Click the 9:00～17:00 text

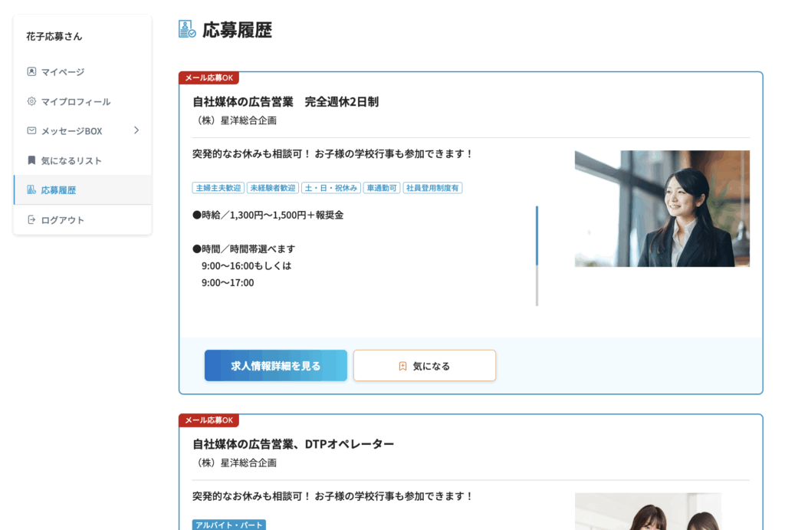tap(228, 283)
